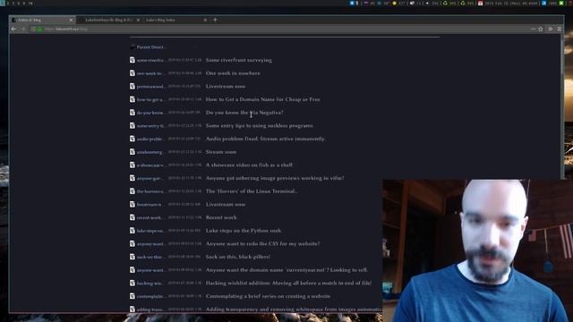Click file icon for currentyear.net domain row
The width and height of the screenshot is (573, 322).
point(133,270)
